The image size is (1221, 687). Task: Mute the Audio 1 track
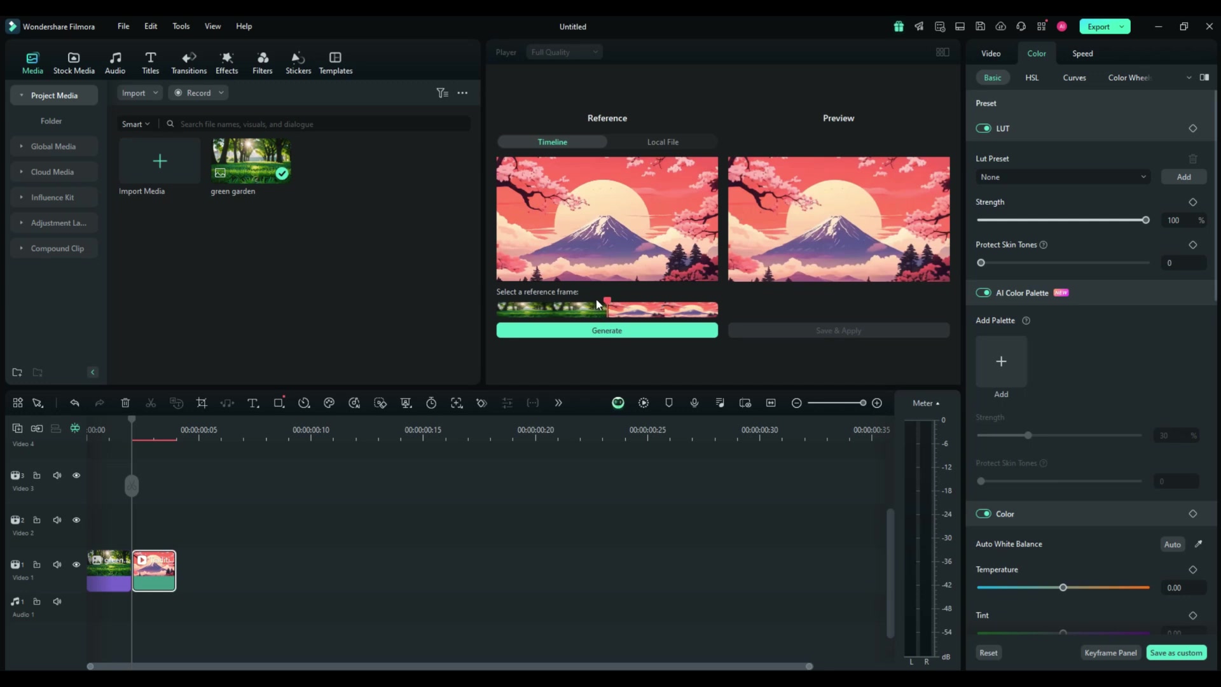point(57,602)
